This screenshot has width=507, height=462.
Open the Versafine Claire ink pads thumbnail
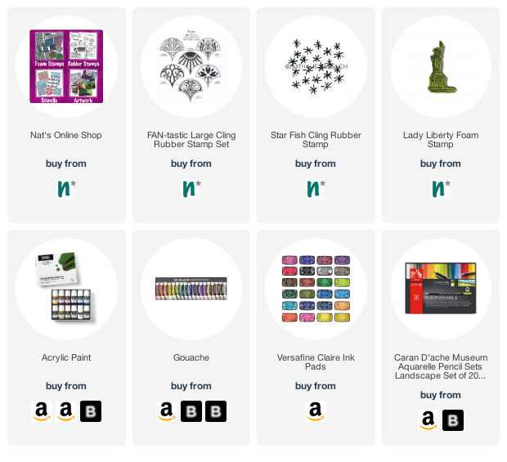[316, 289]
